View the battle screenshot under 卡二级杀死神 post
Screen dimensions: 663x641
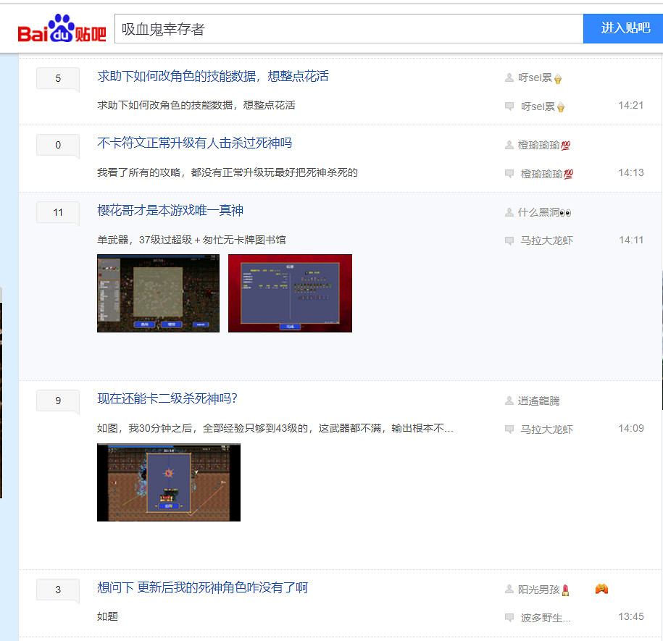pos(168,482)
